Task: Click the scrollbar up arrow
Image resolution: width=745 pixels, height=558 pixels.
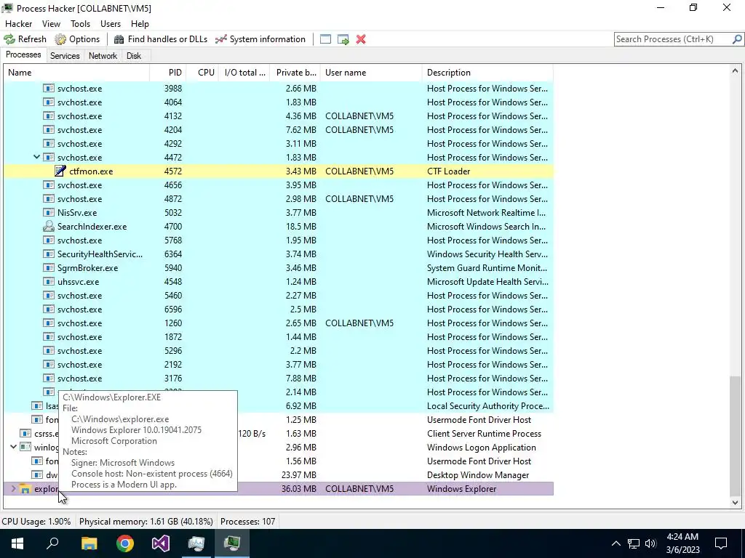Action: [735, 70]
